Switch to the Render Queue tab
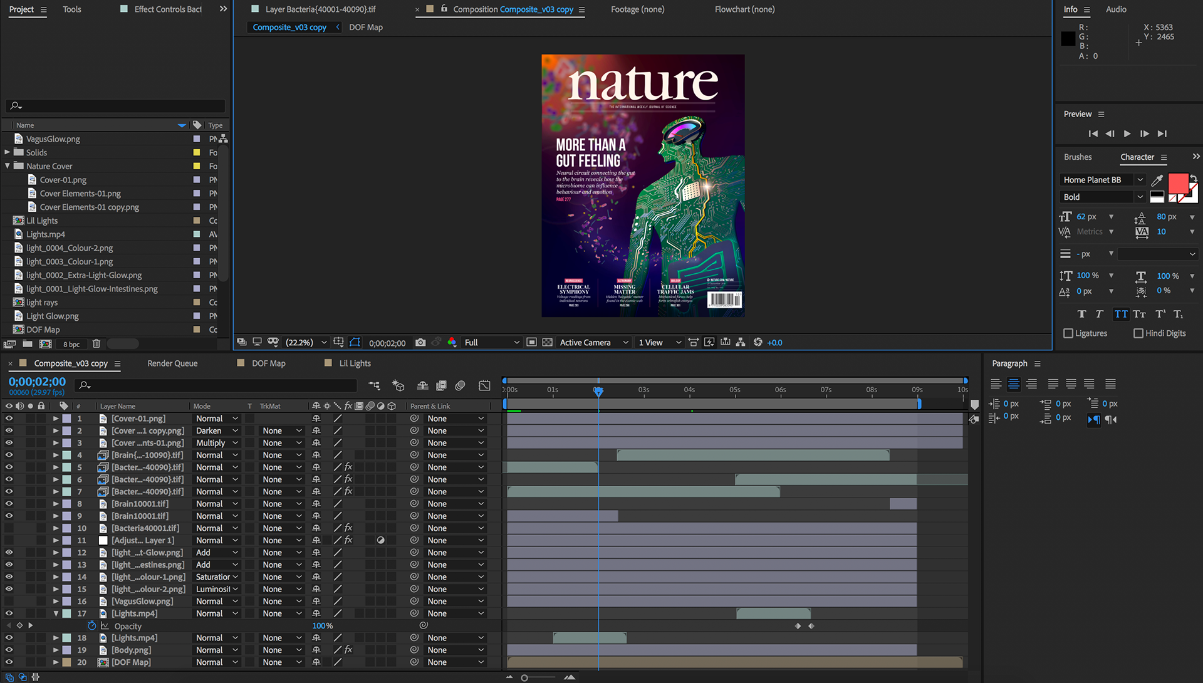The image size is (1203, 683). point(172,363)
